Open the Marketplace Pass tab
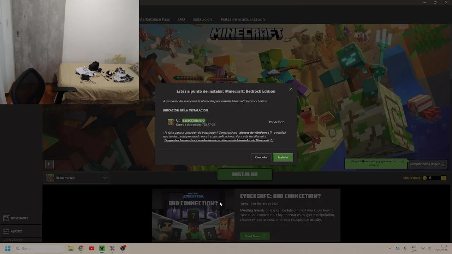 (154, 19)
